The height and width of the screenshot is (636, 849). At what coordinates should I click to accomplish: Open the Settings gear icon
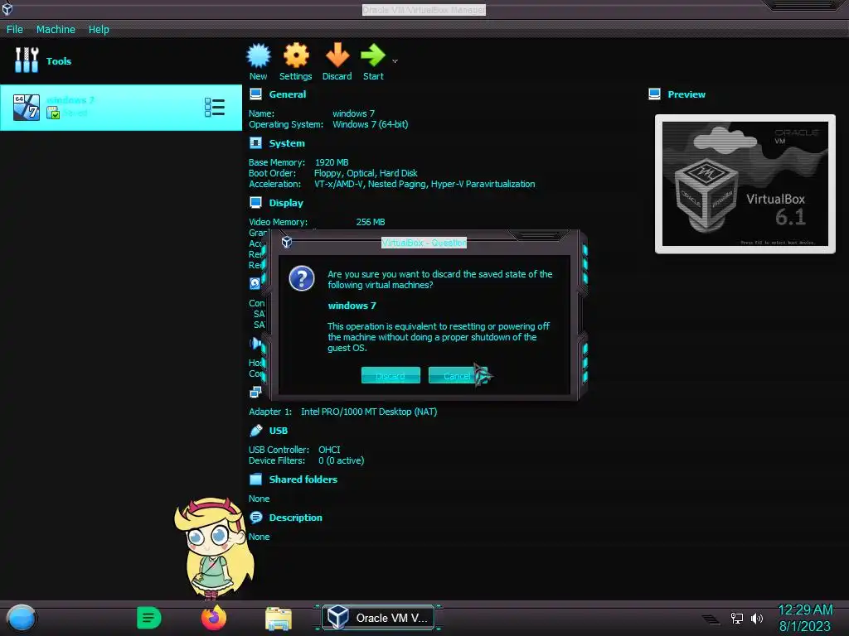(x=296, y=55)
